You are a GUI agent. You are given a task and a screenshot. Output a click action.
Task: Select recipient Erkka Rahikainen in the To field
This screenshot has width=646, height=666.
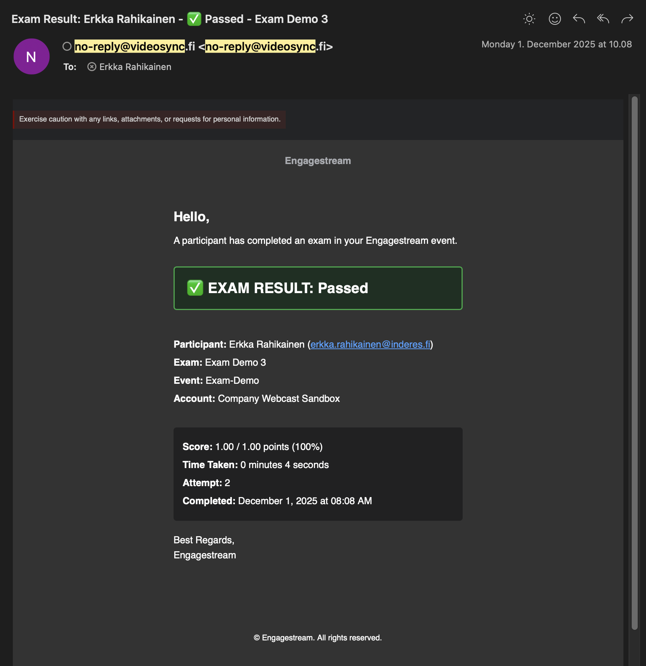(135, 67)
